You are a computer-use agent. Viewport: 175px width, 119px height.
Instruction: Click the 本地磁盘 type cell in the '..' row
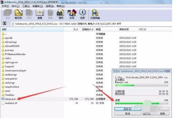pyautogui.click(x=100, y=34)
